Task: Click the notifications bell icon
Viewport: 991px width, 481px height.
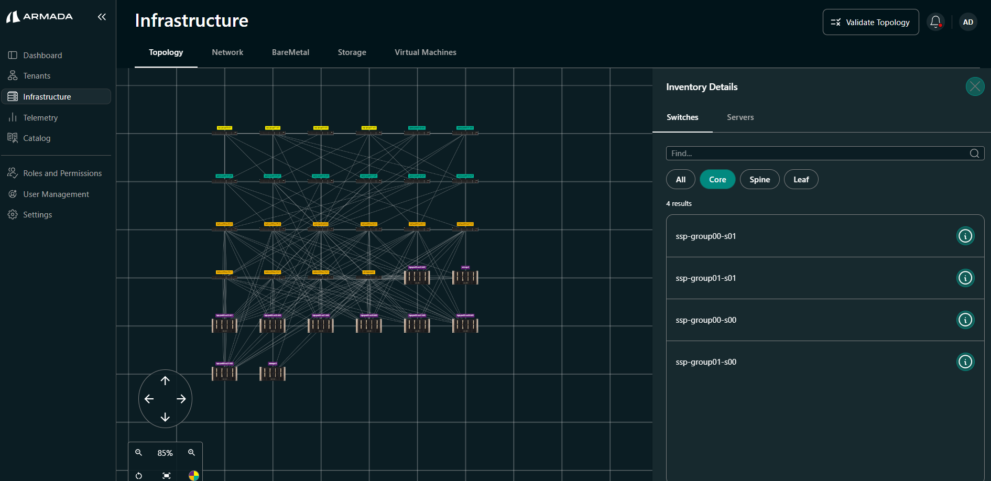Action: click(x=935, y=21)
